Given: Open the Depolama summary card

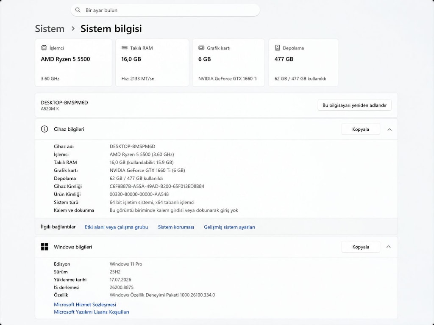Looking at the screenshot, I should (x=303, y=63).
